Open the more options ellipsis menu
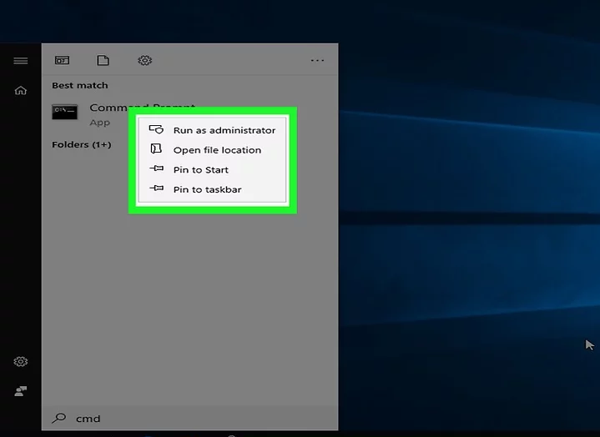 pos(317,61)
